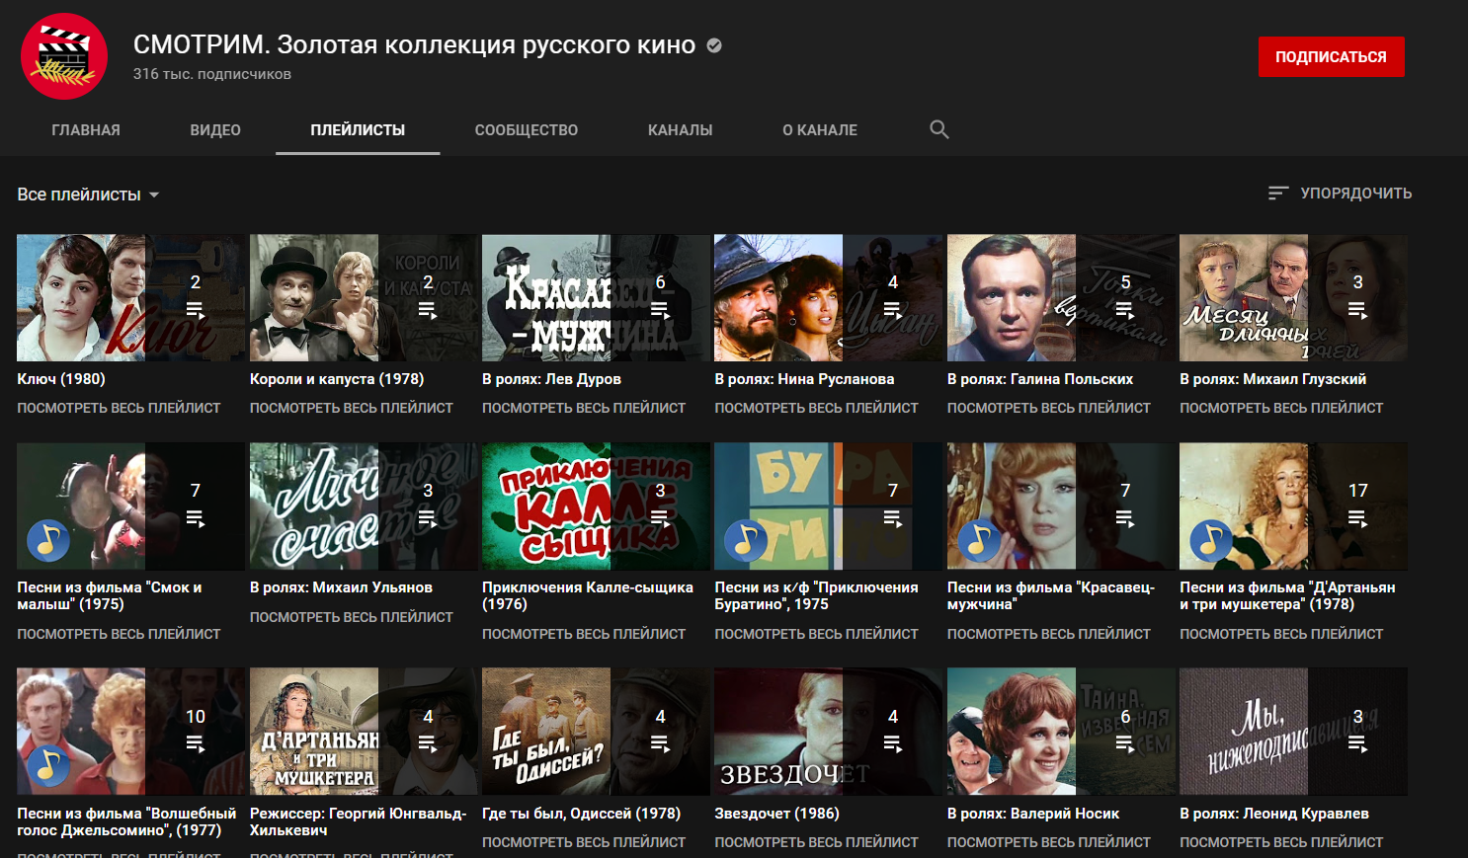The width and height of the screenshot is (1468, 858).
Task: Click playlist queue icon on Звездочет thumbnail
Action: 892,743
